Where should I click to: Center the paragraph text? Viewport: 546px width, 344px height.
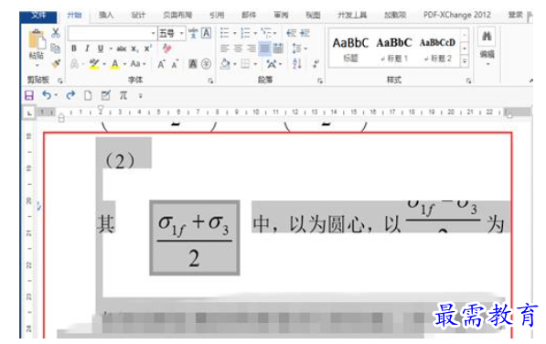tap(238, 48)
